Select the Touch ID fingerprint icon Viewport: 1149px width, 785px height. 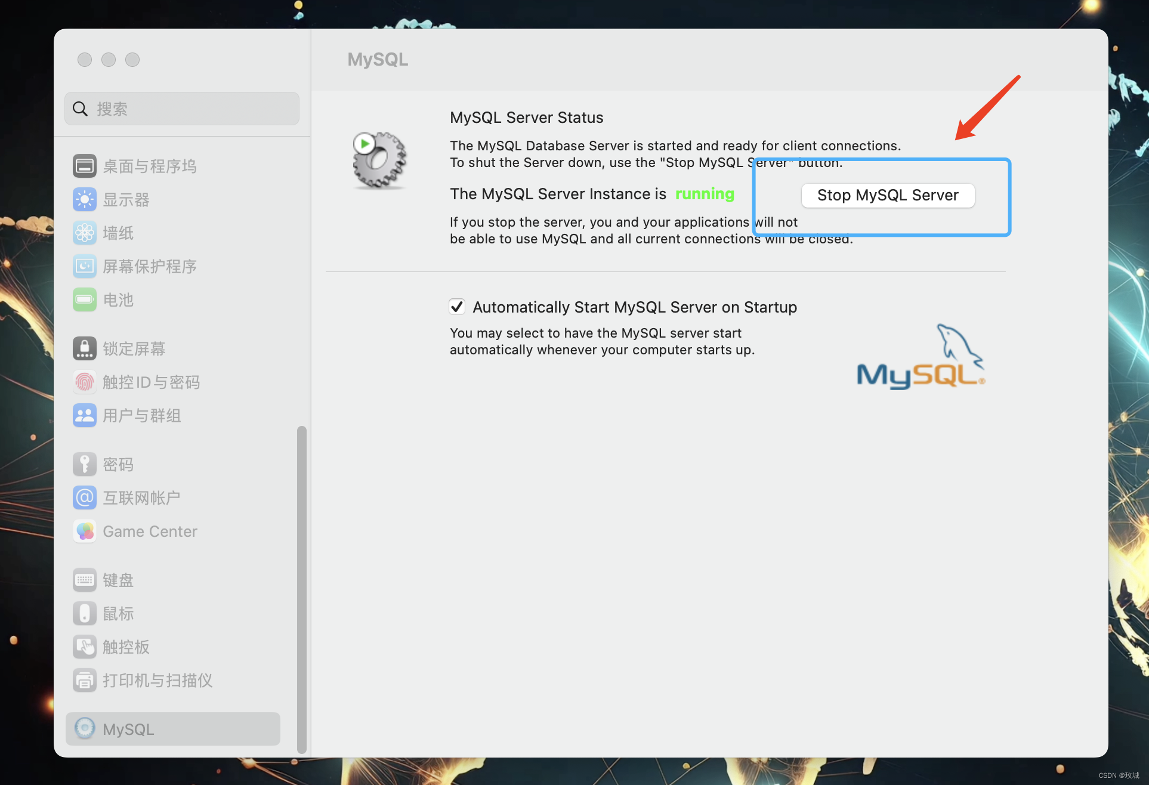(84, 382)
